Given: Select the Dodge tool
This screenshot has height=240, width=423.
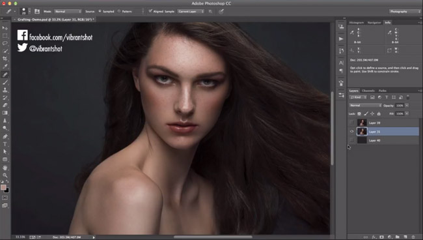Looking at the screenshot, I should [x=5, y=128].
